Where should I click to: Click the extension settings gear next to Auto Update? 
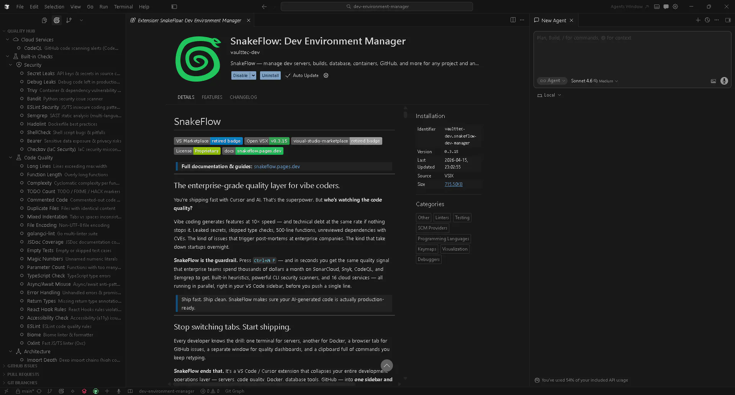click(x=326, y=75)
